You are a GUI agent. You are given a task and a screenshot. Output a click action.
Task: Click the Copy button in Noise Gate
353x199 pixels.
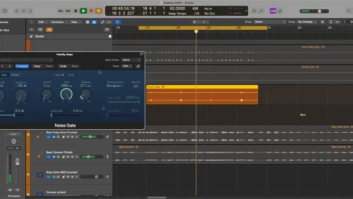pos(37,66)
